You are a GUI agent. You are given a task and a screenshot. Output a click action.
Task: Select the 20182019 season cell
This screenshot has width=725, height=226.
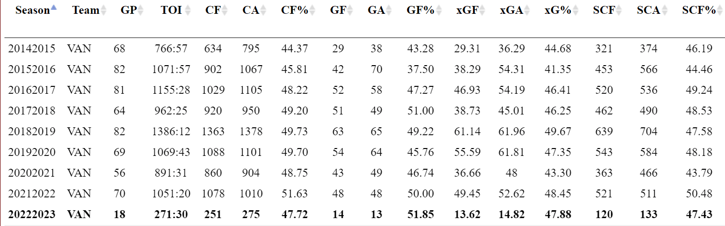point(32,132)
